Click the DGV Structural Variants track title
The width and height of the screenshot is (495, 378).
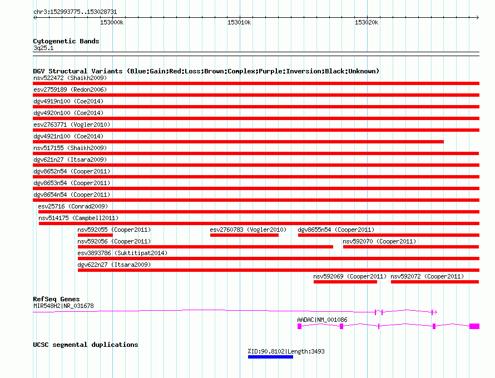pos(206,71)
